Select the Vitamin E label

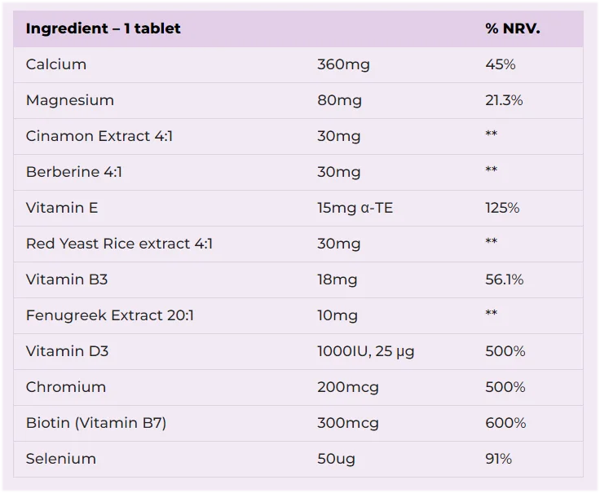point(62,208)
